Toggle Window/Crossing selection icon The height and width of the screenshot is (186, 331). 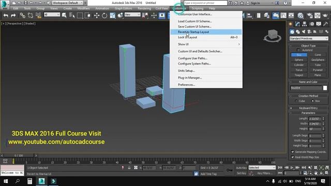(x=87, y=16)
